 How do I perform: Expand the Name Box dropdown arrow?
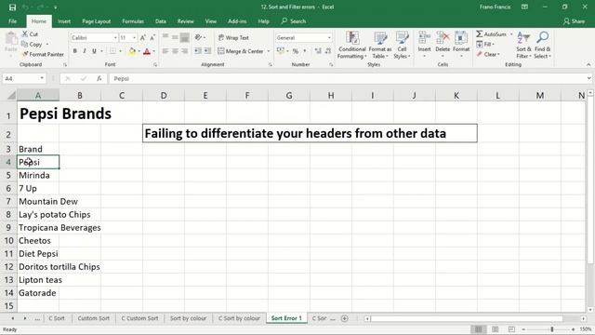pyautogui.click(x=42, y=78)
